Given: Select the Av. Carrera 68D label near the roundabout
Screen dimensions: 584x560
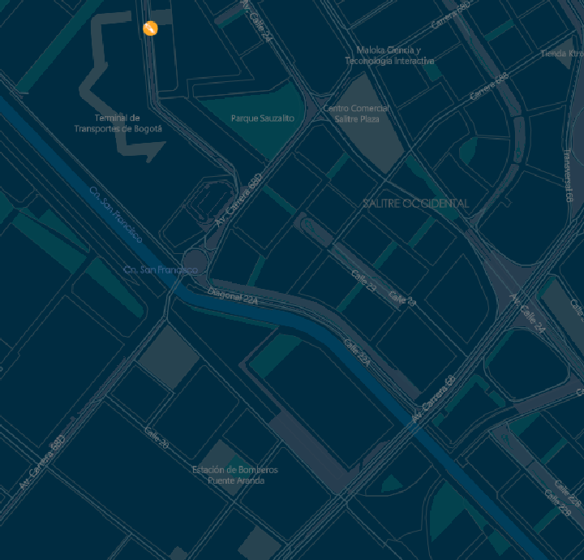Looking at the screenshot, I should 238,200.
